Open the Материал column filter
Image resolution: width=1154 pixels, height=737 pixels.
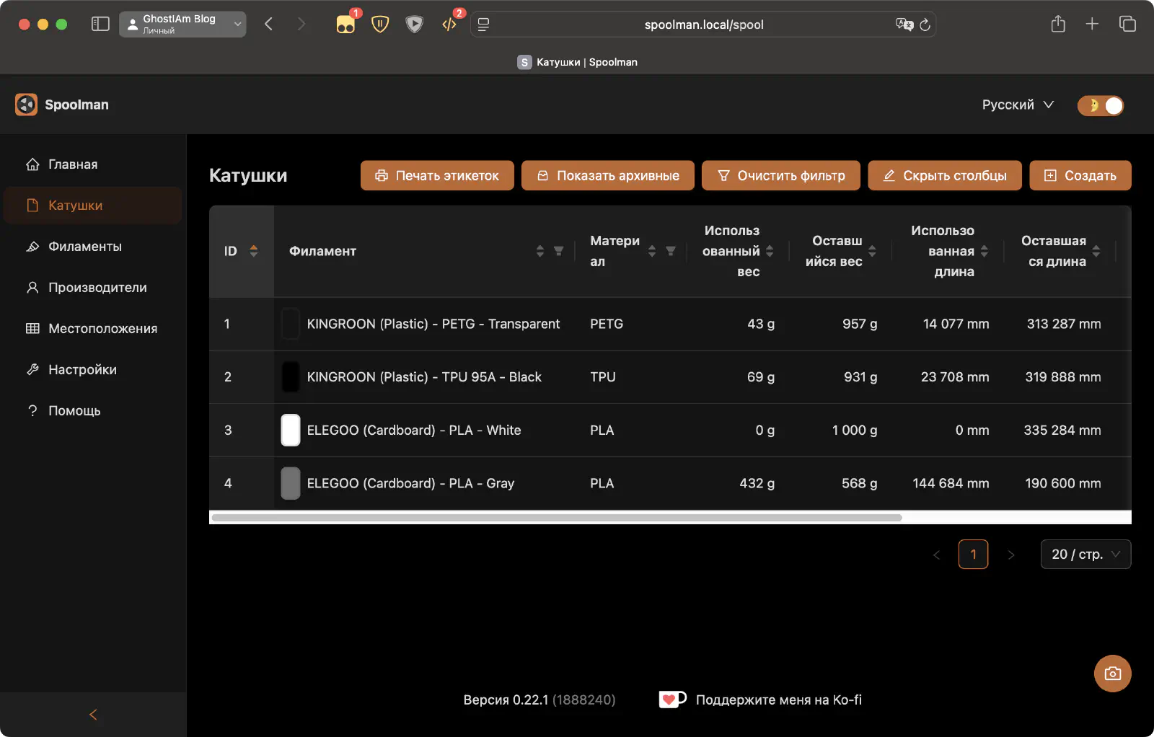[x=671, y=251]
